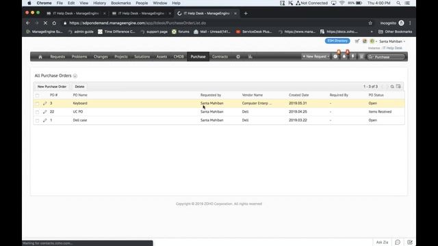Image resolution: width=438 pixels, height=246 pixels.
Task: Open the 'admin guide' bookmark
Action: click(x=81, y=32)
